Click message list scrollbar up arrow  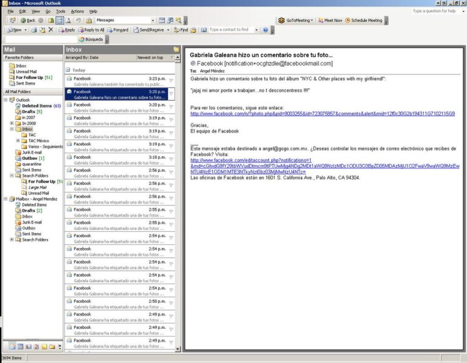178,57
